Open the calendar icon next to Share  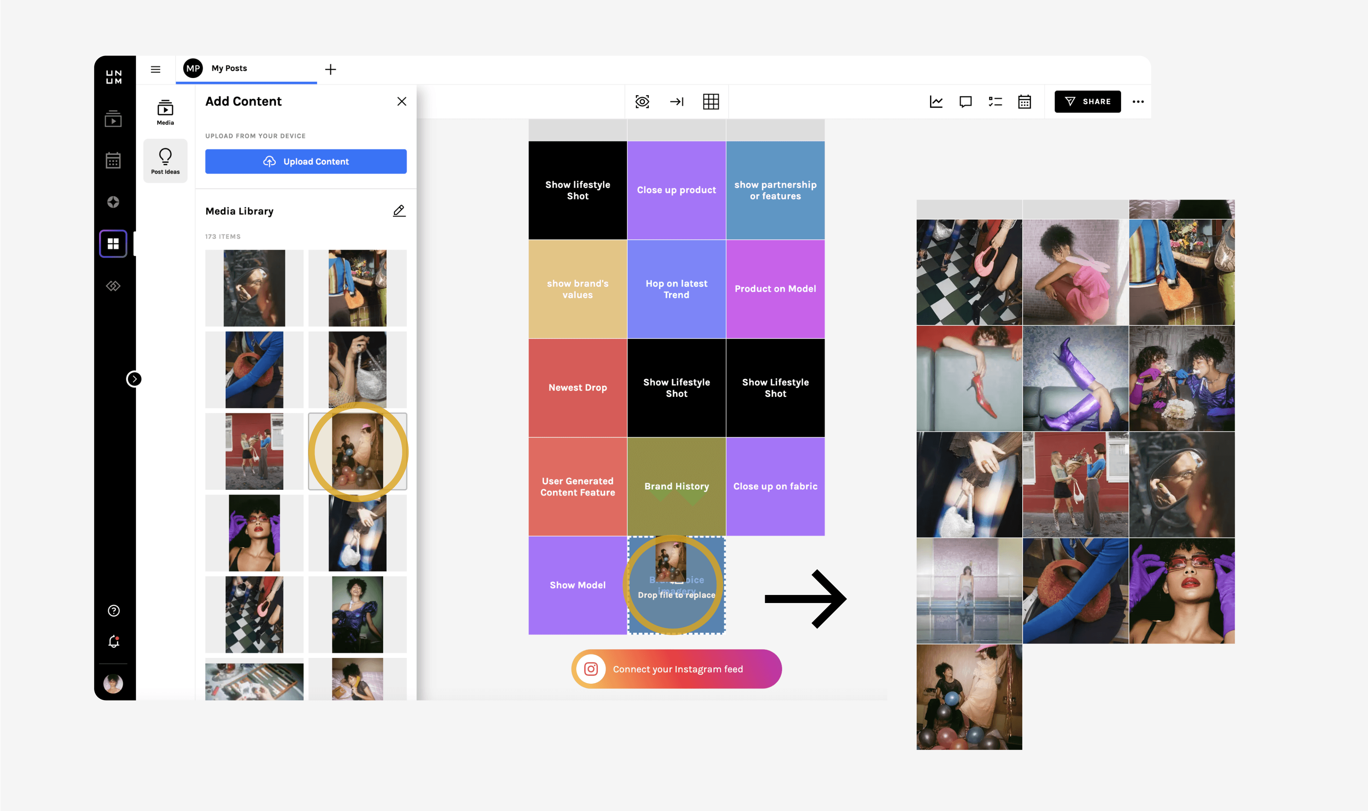click(x=1024, y=102)
